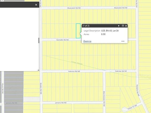Click the Legal Description field label
This screenshot has width=151, height=113.
point(92,31)
